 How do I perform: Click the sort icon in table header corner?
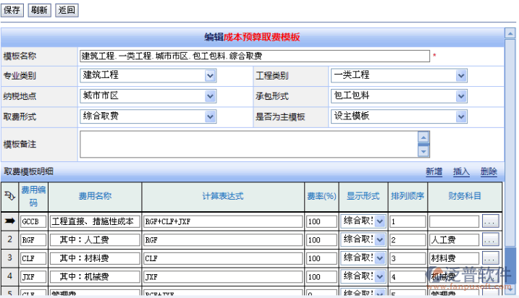pyautogui.click(x=9, y=195)
